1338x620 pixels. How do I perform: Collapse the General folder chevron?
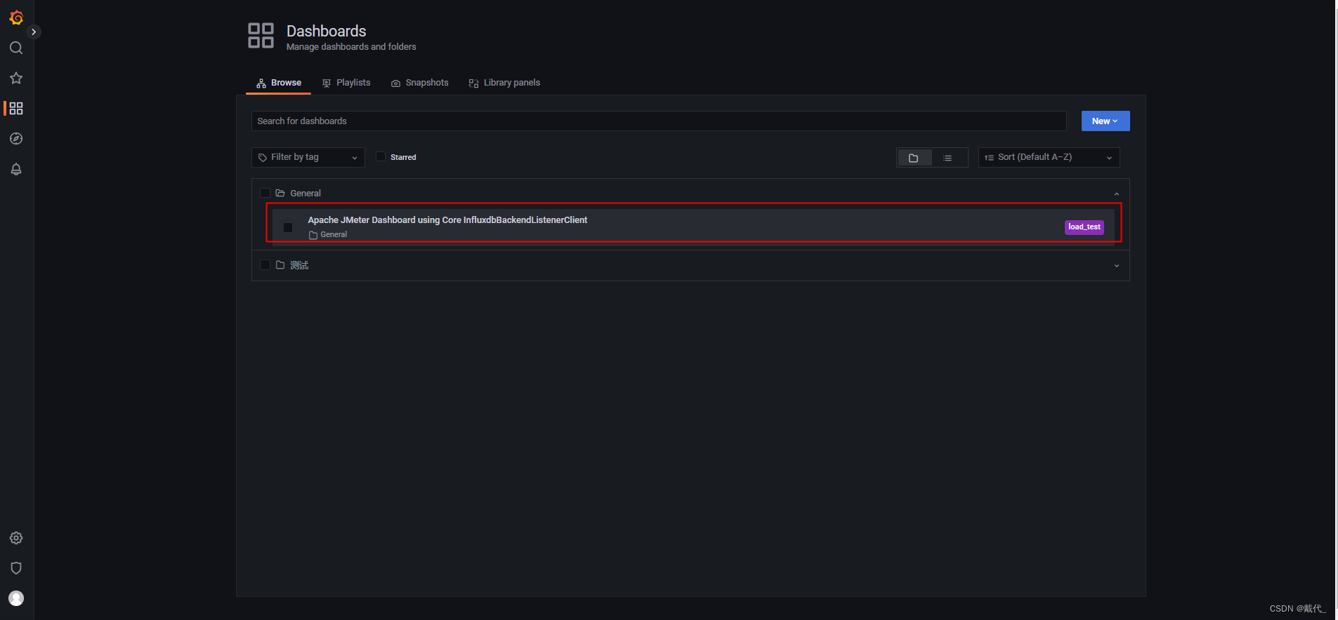click(x=1117, y=194)
